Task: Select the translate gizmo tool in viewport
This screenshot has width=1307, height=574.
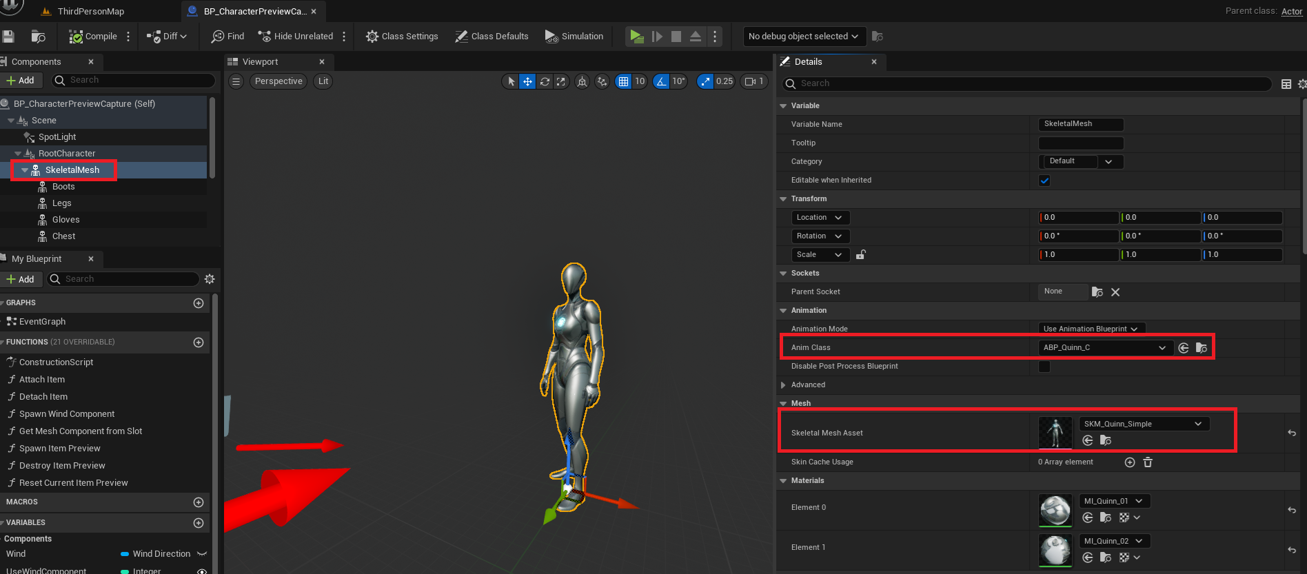Action: click(x=527, y=81)
